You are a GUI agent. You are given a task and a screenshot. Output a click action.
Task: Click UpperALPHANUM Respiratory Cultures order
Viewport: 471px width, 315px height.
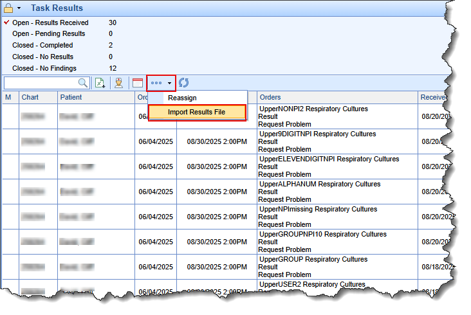(320, 184)
